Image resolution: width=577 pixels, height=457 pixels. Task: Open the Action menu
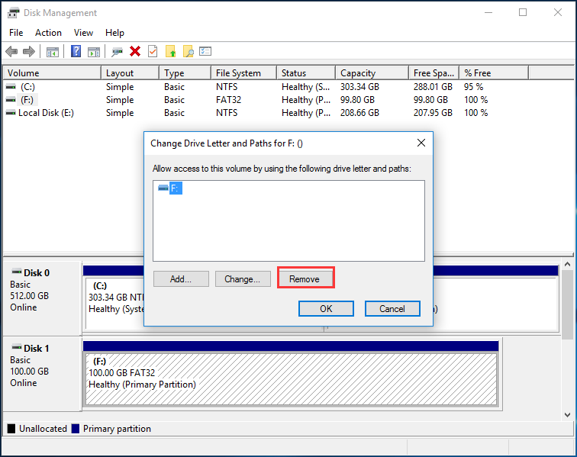48,33
